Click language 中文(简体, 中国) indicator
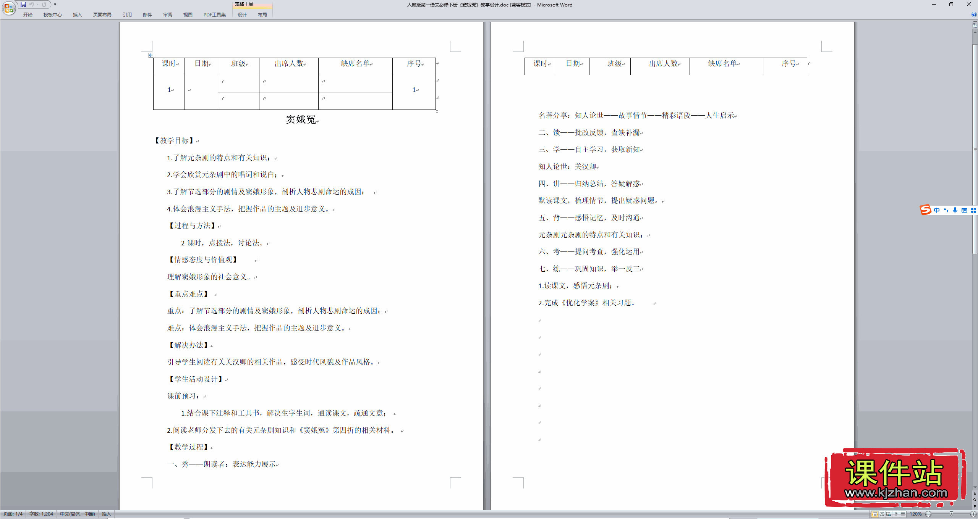978x519 pixels. [x=77, y=514]
